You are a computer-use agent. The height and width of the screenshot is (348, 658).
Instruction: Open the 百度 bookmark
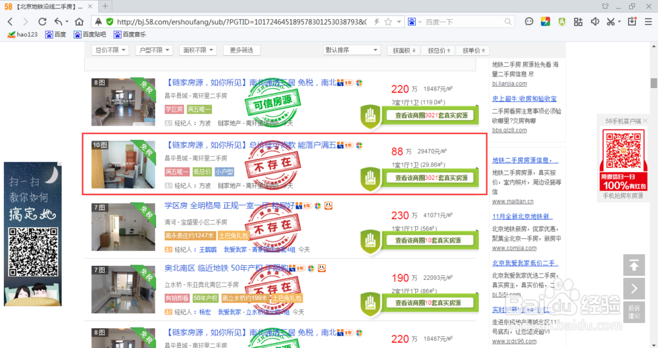pyautogui.click(x=56, y=34)
